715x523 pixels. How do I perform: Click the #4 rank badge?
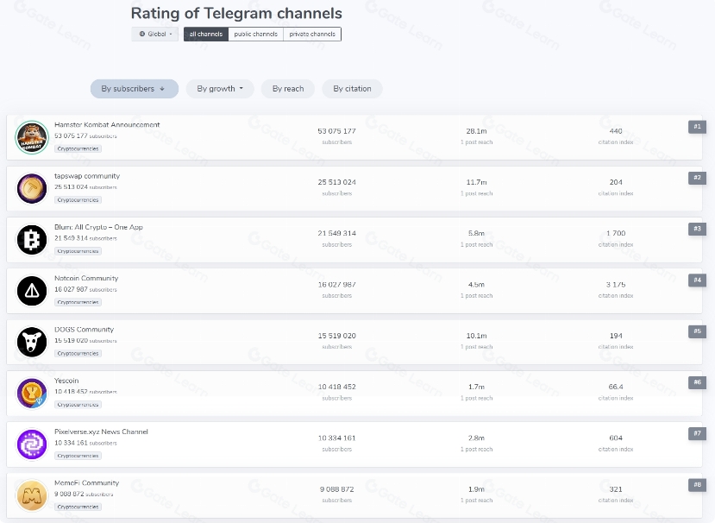[697, 280]
